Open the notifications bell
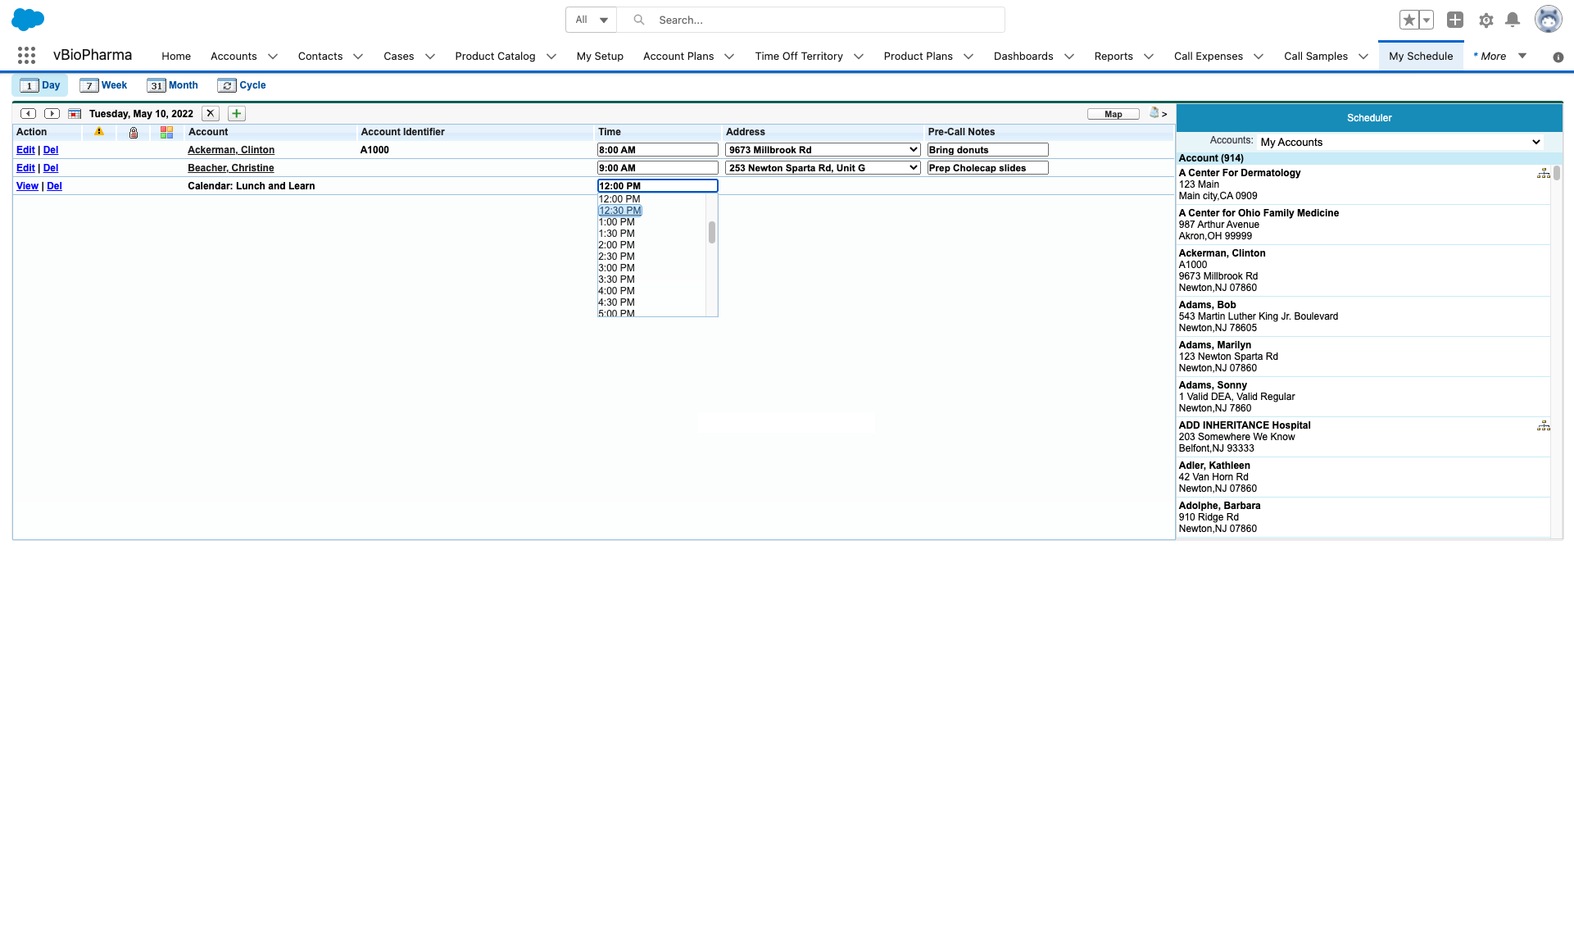The height and width of the screenshot is (927, 1574). pyautogui.click(x=1513, y=20)
